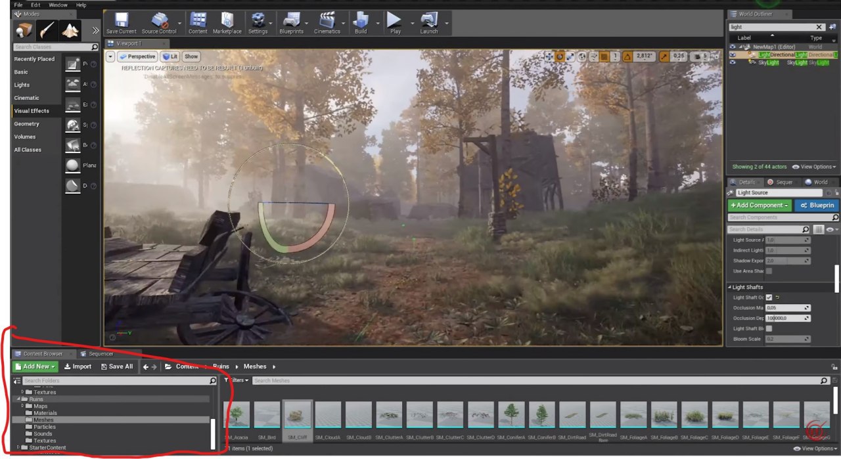Open the Marketplace toolbar icon

click(227, 23)
